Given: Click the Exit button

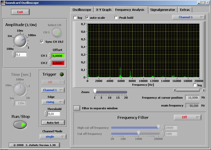Looking at the screenshot, I should pyautogui.click(x=20, y=12).
